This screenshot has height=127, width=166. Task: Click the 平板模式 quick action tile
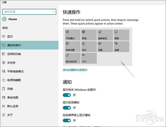pyautogui.click(x=73, y=35)
